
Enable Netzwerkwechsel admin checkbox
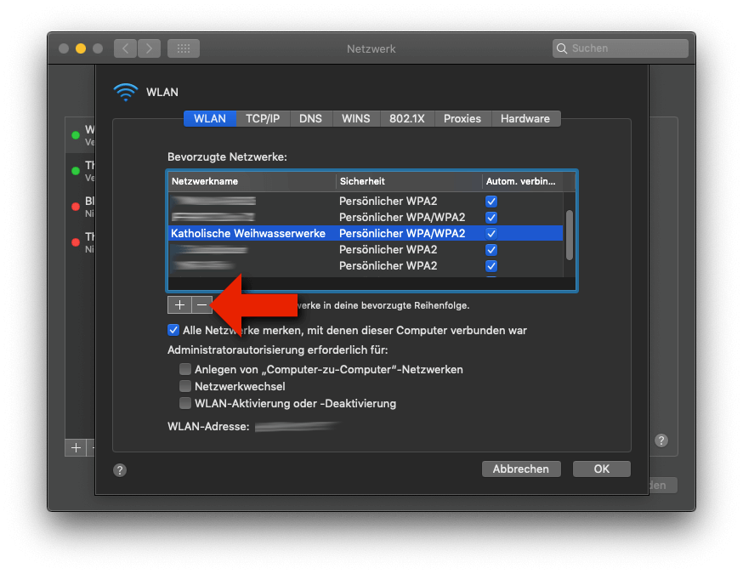185,386
